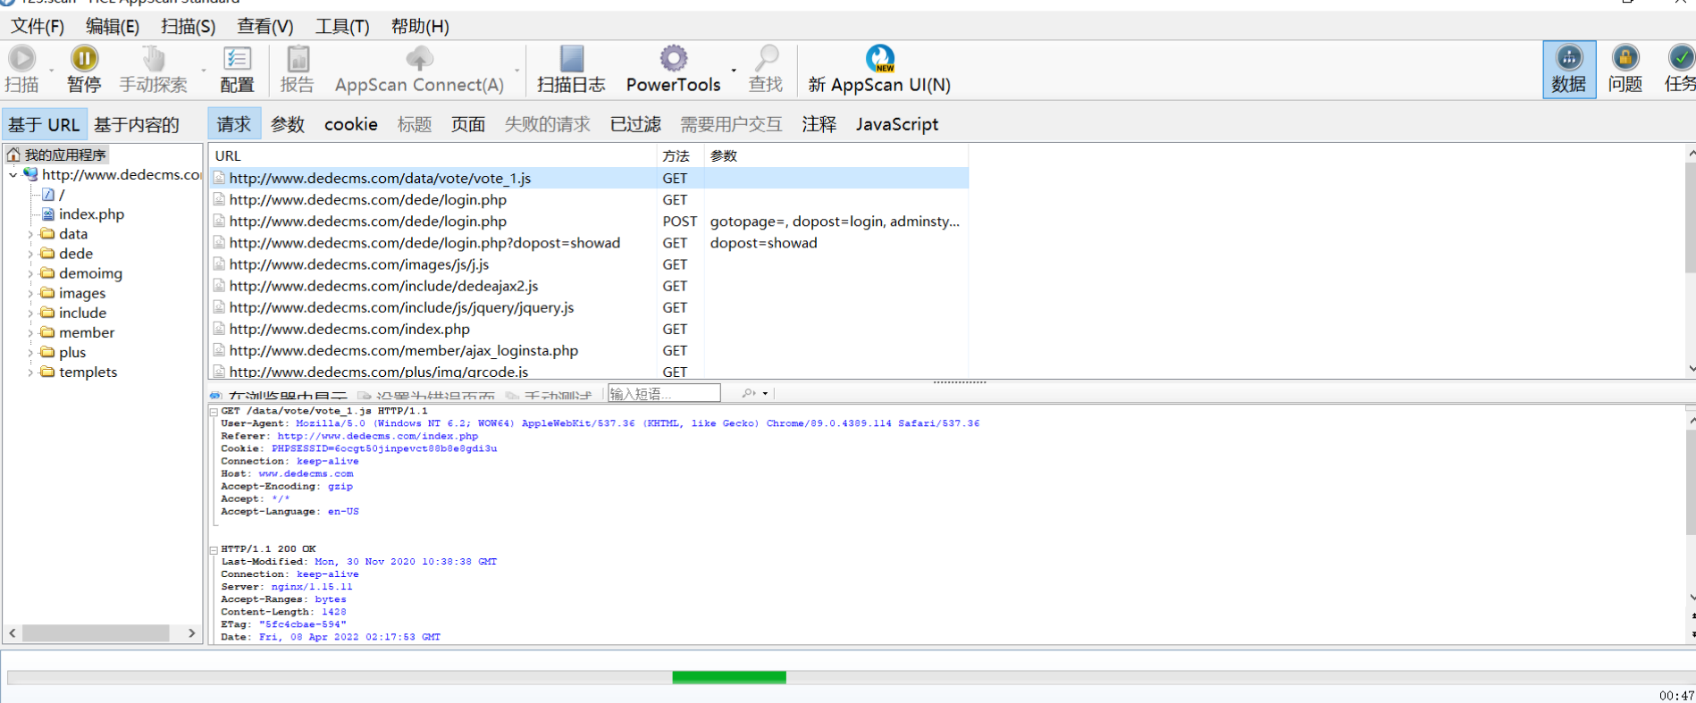Image resolution: width=1696 pixels, height=703 pixels.
Task: Select the cookie tab
Action: tap(351, 124)
